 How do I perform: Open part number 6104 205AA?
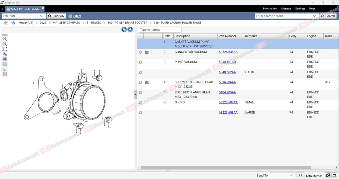click(x=227, y=92)
